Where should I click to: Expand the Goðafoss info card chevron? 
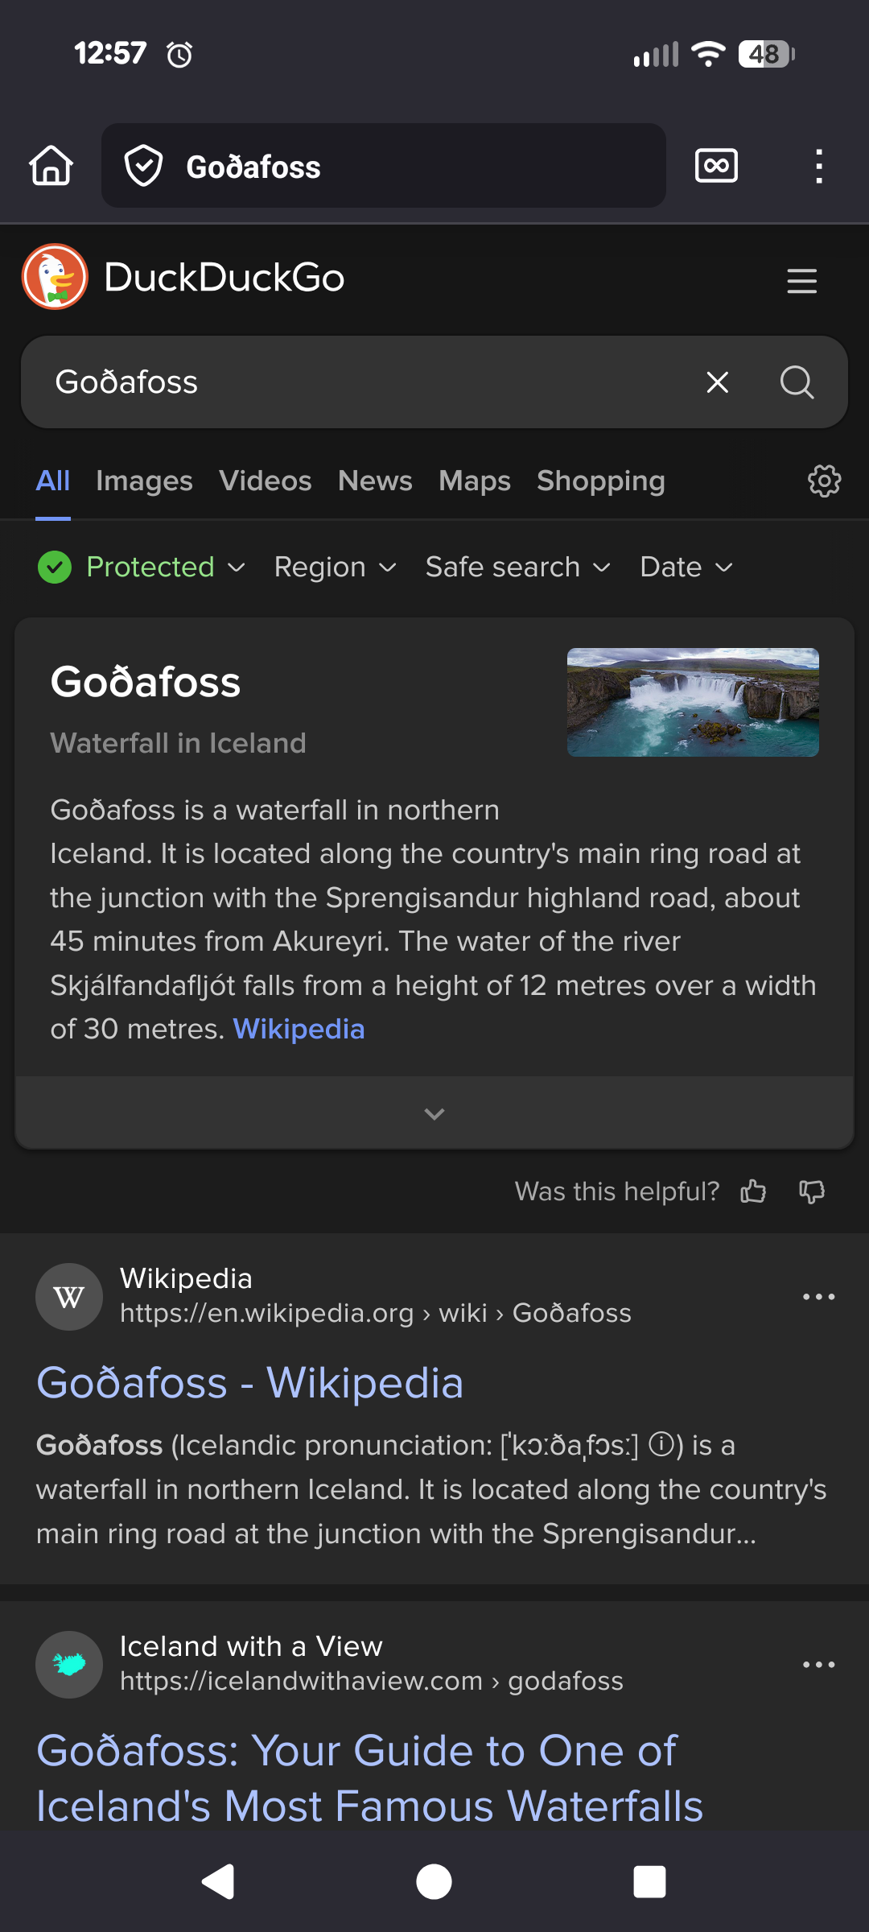[434, 1113]
